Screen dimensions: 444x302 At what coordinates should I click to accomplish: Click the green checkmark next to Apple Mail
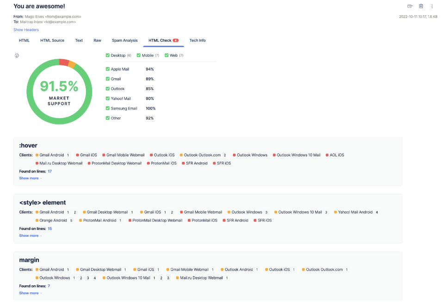point(107,68)
